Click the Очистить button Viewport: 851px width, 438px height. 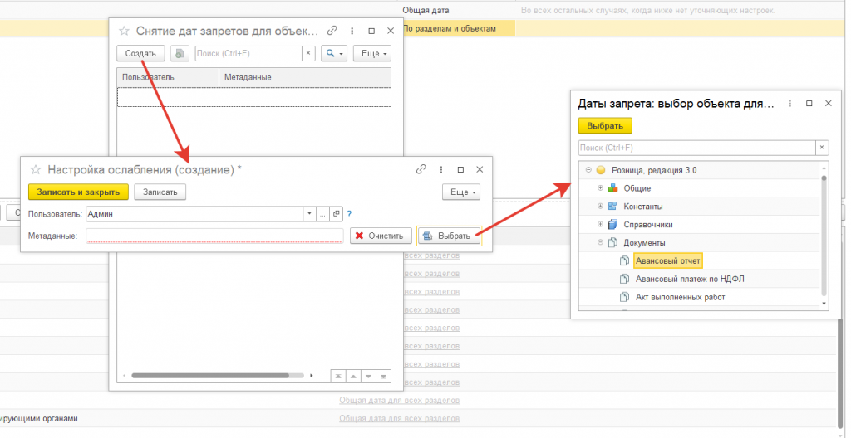pos(381,236)
